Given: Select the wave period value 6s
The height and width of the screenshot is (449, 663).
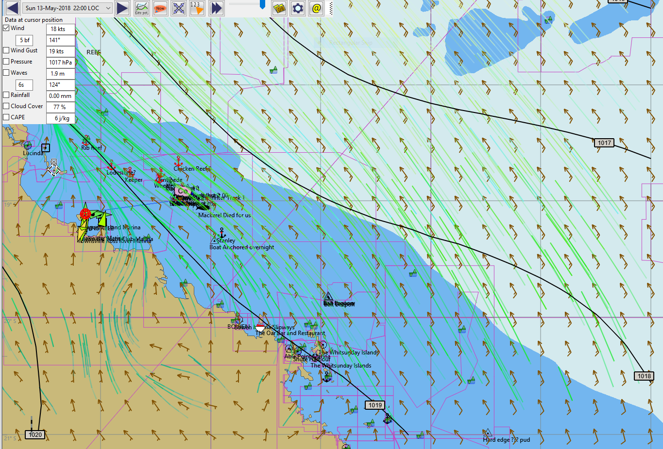Looking at the screenshot, I should [x=24, y=85].
